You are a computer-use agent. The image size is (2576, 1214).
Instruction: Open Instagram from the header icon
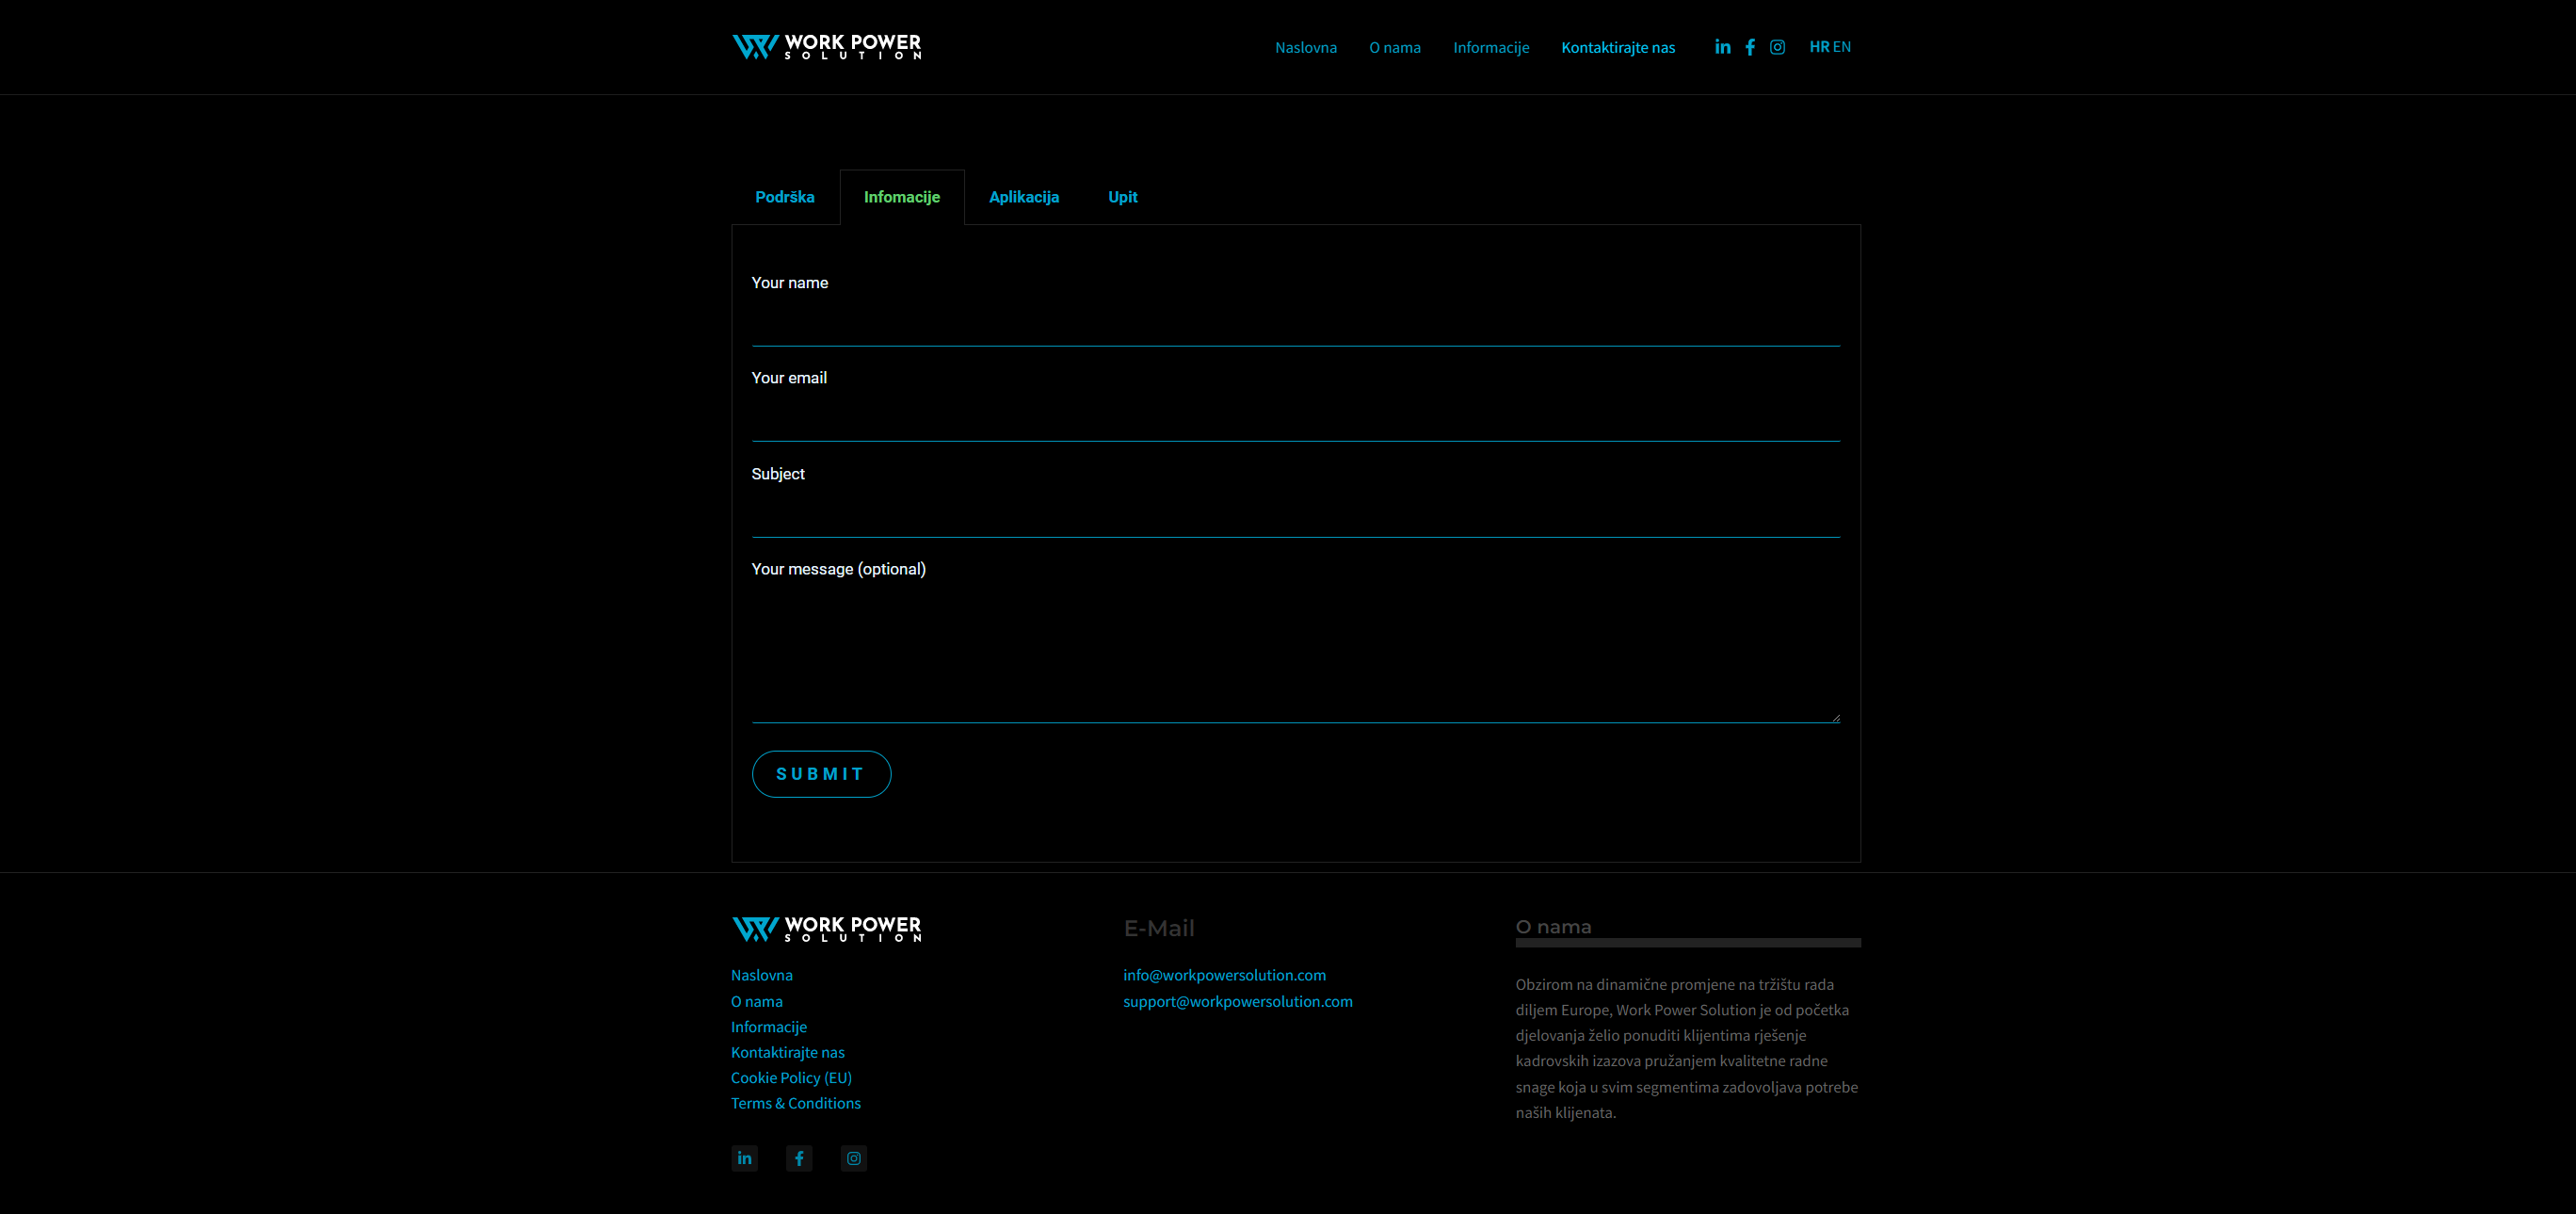[1777, 47]
